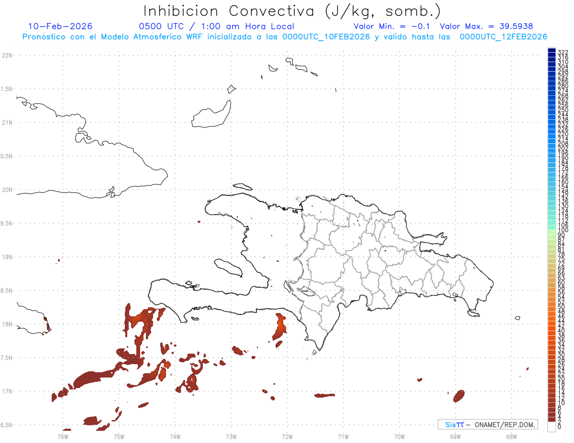Viewport: 574px width, 443px height.
Task: Pick the white swatch at the scale bottom
Action: click(552, 427)
